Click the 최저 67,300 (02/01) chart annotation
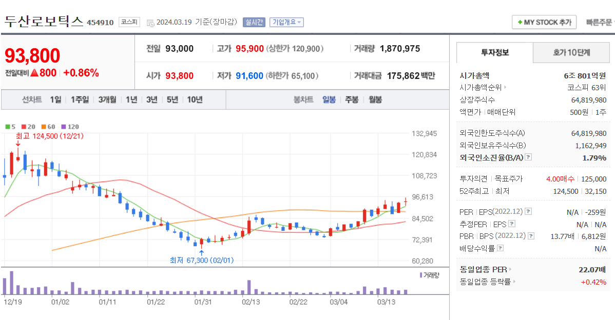The image size is (615, 320). click(x=202, y=260)
